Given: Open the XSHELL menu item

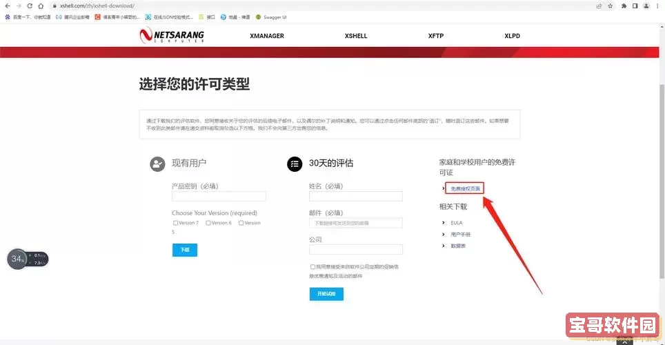Looking at the screenshot, I should point(356,36).
